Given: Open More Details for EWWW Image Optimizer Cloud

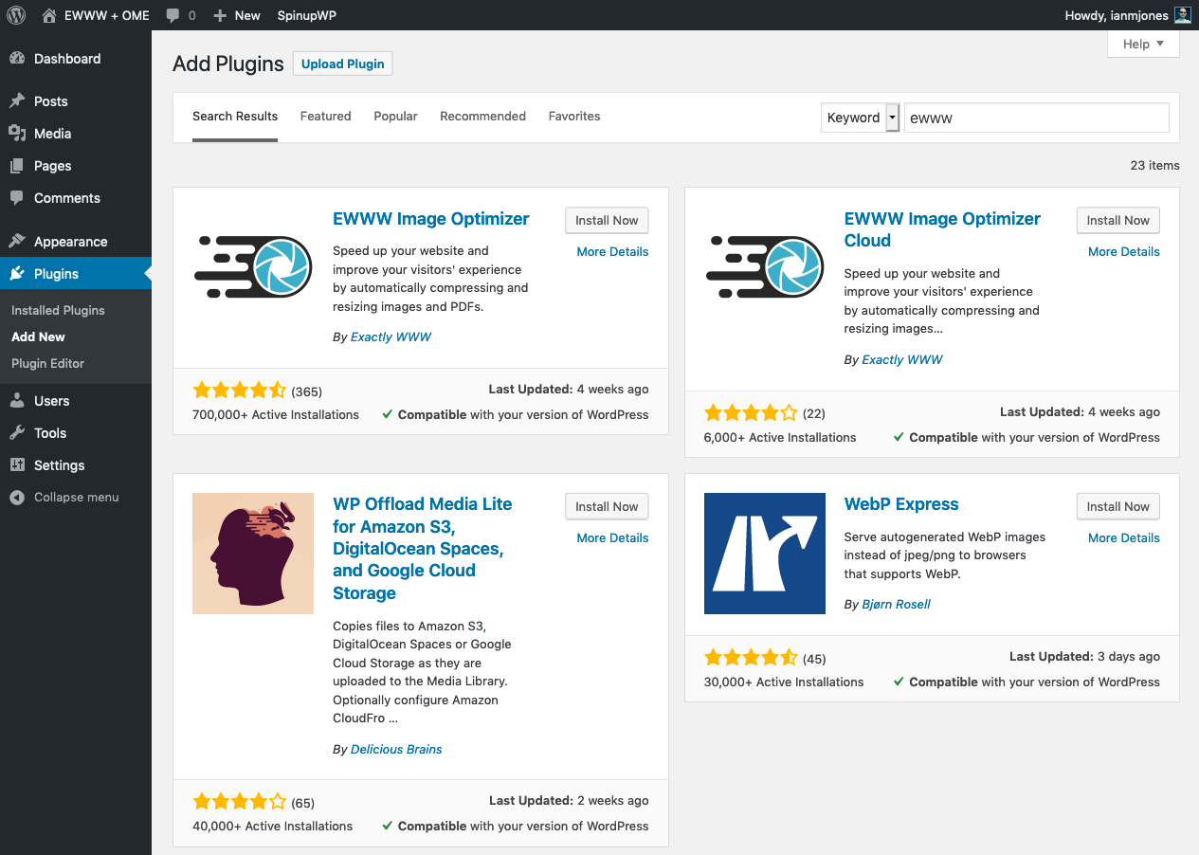Looking at the screenshot, I should point(1124,251).
